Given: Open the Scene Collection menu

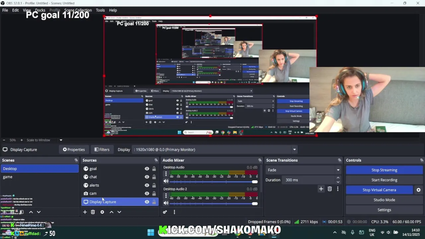Looking at the screenshot, I should [78, 10].
